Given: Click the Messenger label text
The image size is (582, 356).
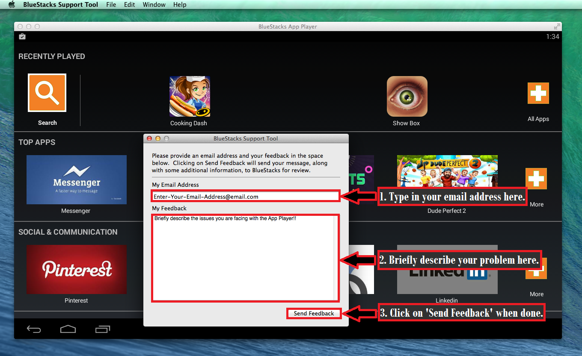Looking at the screenshot, I should click(76, 211).
